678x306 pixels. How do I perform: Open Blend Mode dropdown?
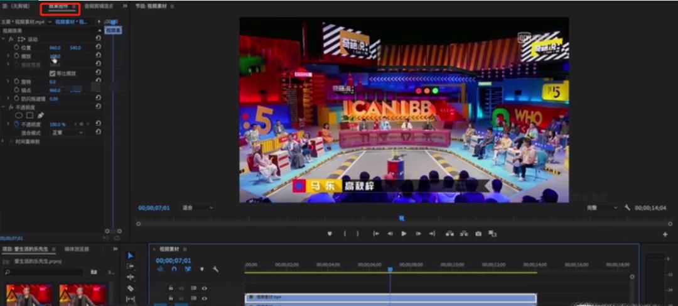[x=67, y=133]
